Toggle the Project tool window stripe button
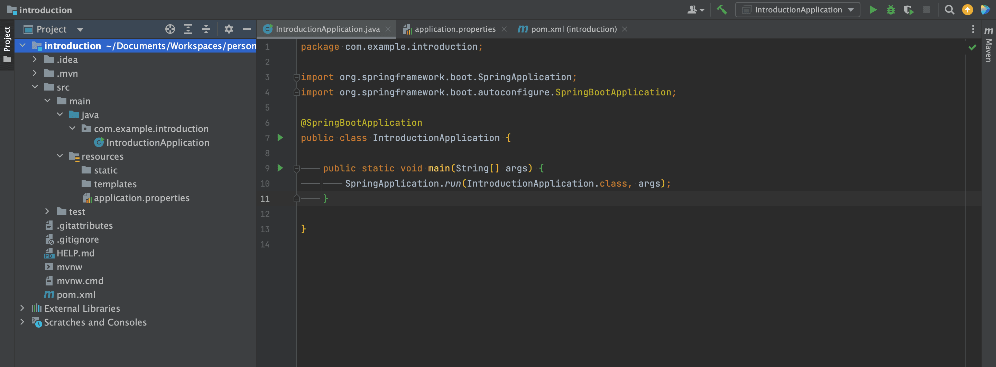The height and width of the screenshot is (367, 996). [7, 45]
